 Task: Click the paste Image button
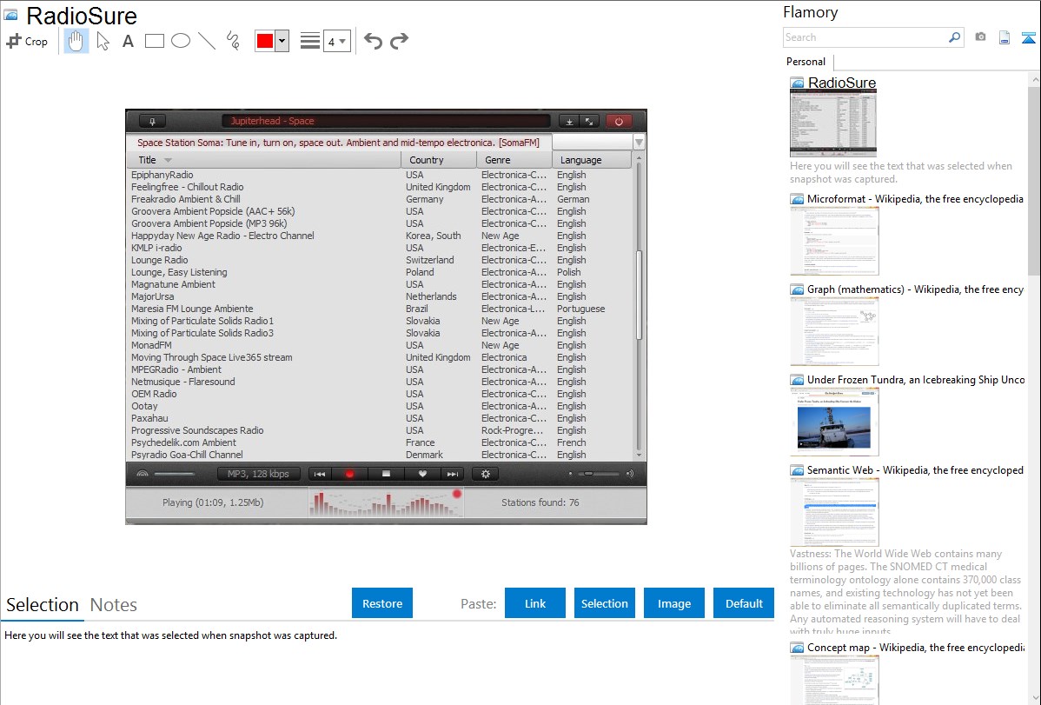coord(673,603)
